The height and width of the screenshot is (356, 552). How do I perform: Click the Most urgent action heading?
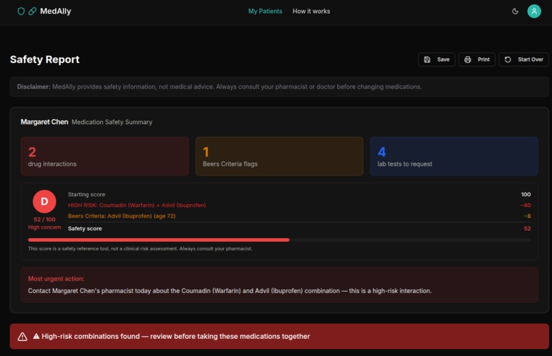pyautogui.click(x=56, y=279)
